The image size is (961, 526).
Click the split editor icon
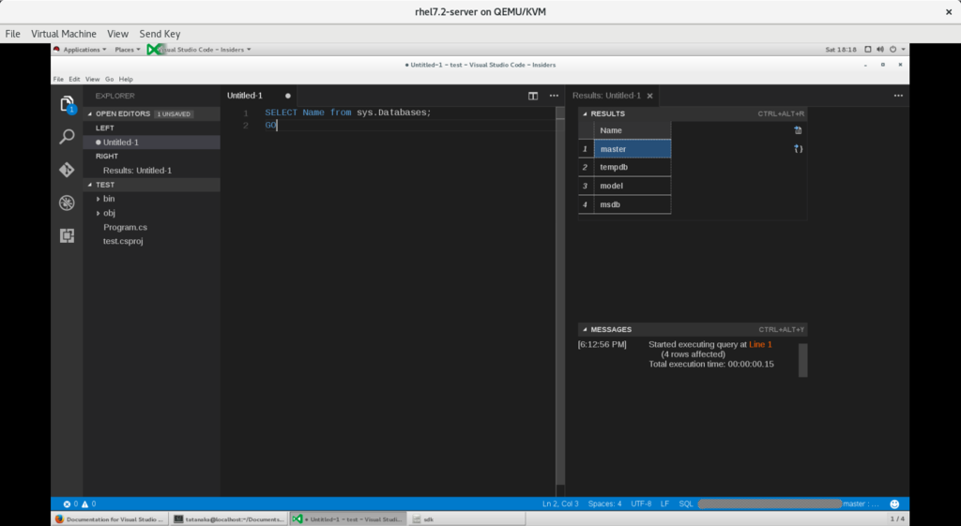click(x=533, y=96)
